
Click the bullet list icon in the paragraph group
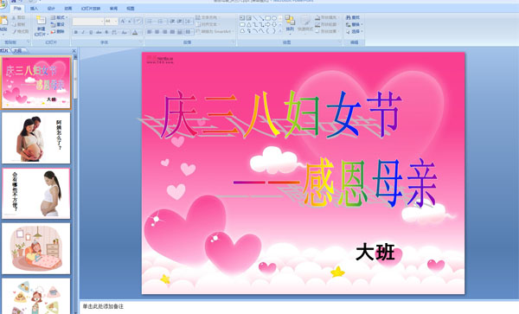click(150, 21)
